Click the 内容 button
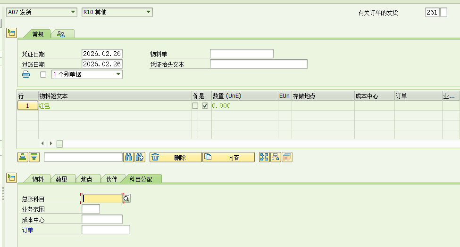Viewport: 460px width, 247px height. pos(229,157)
